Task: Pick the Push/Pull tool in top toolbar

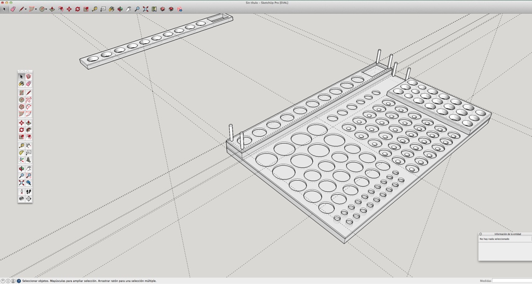Action: pos(52,9)
